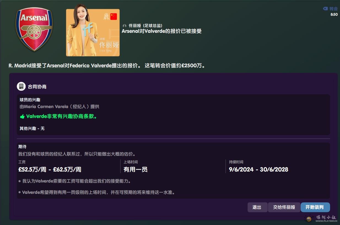Click agent name María Carmen Varela
Viewport: 340px width, 225px height.
(46, 106)
